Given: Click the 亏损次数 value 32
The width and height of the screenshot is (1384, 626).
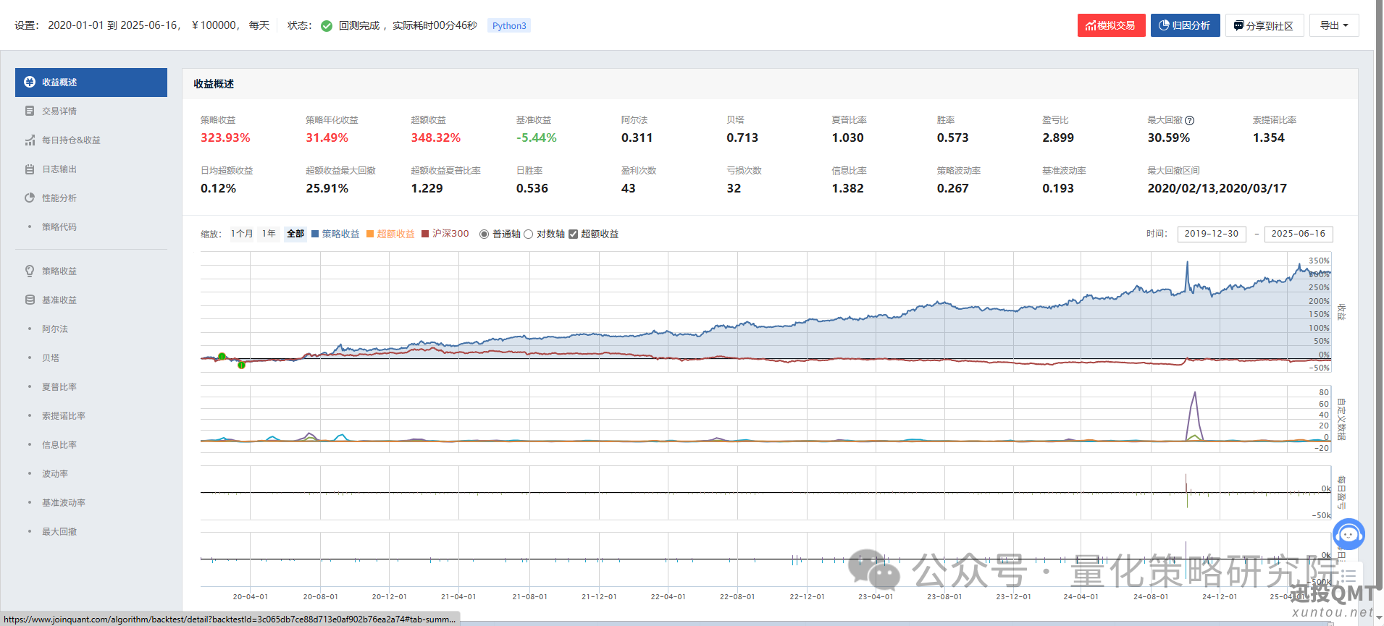Looking at the screenshot, I should click(x=734, y=188).
